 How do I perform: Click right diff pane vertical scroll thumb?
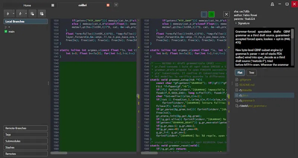228,96
